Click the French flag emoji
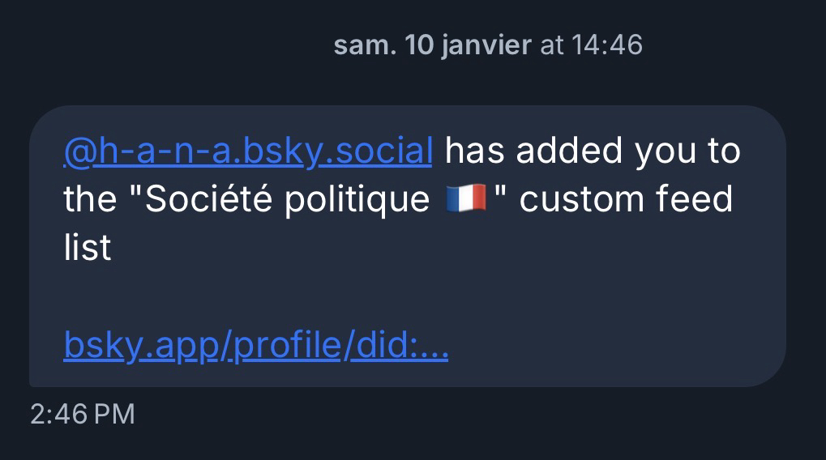This screenshot has height=460, width=826. coord(465,199)
